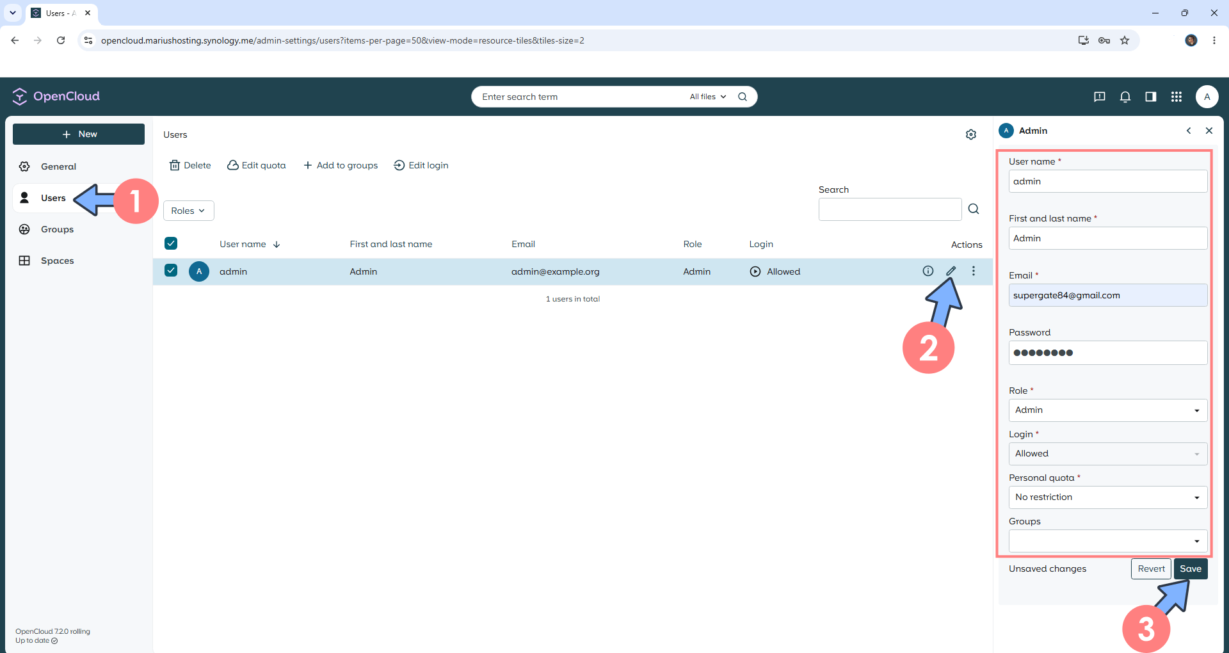The image size is (1229, 653).
Task: Click the Email field in the panel
Action: (x=1108, y=295)
